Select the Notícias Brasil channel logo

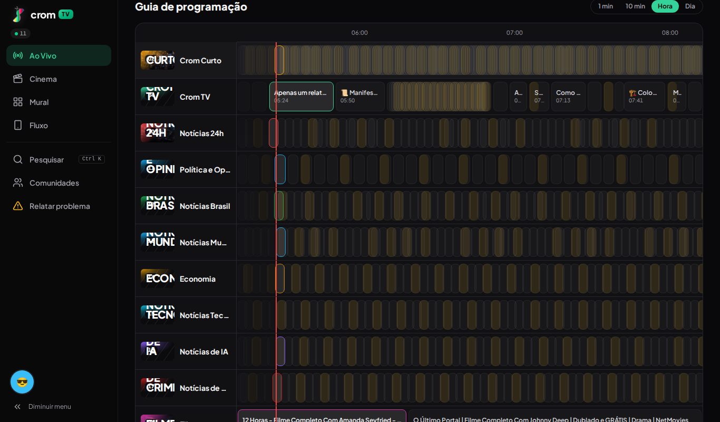158,206
